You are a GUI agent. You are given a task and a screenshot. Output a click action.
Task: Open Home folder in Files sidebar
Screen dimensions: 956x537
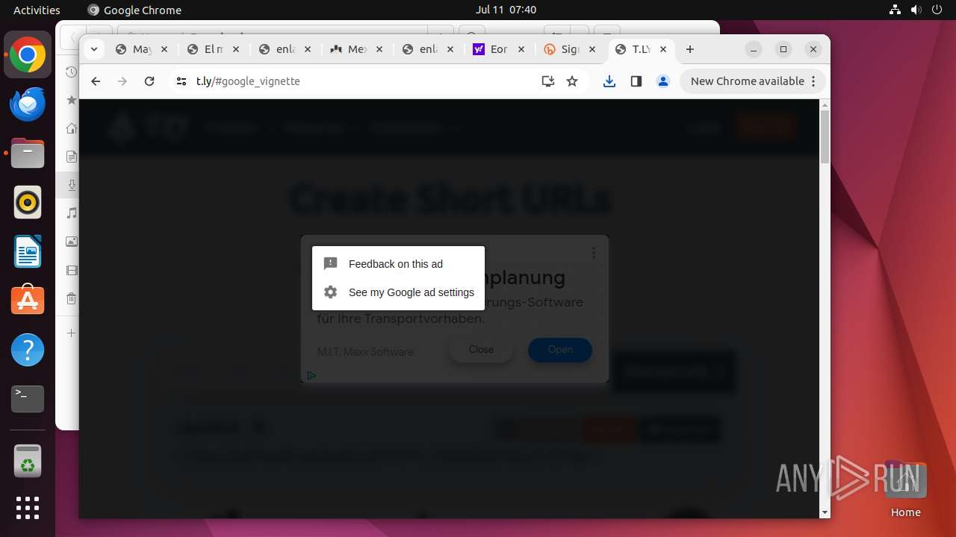click(x=71, y=128)
